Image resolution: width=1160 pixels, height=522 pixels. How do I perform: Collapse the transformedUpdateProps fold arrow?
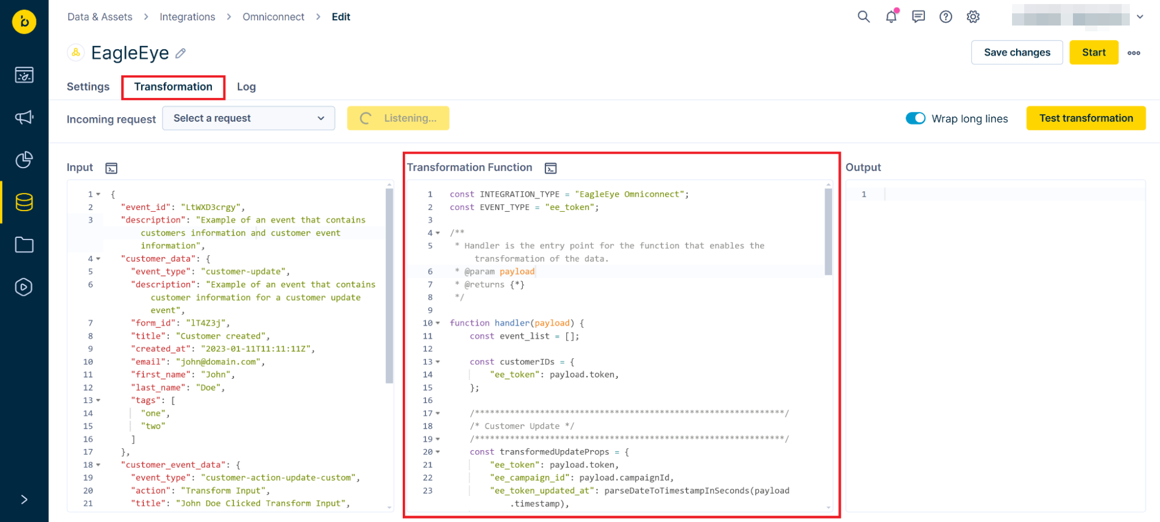[x=438, y=452]
